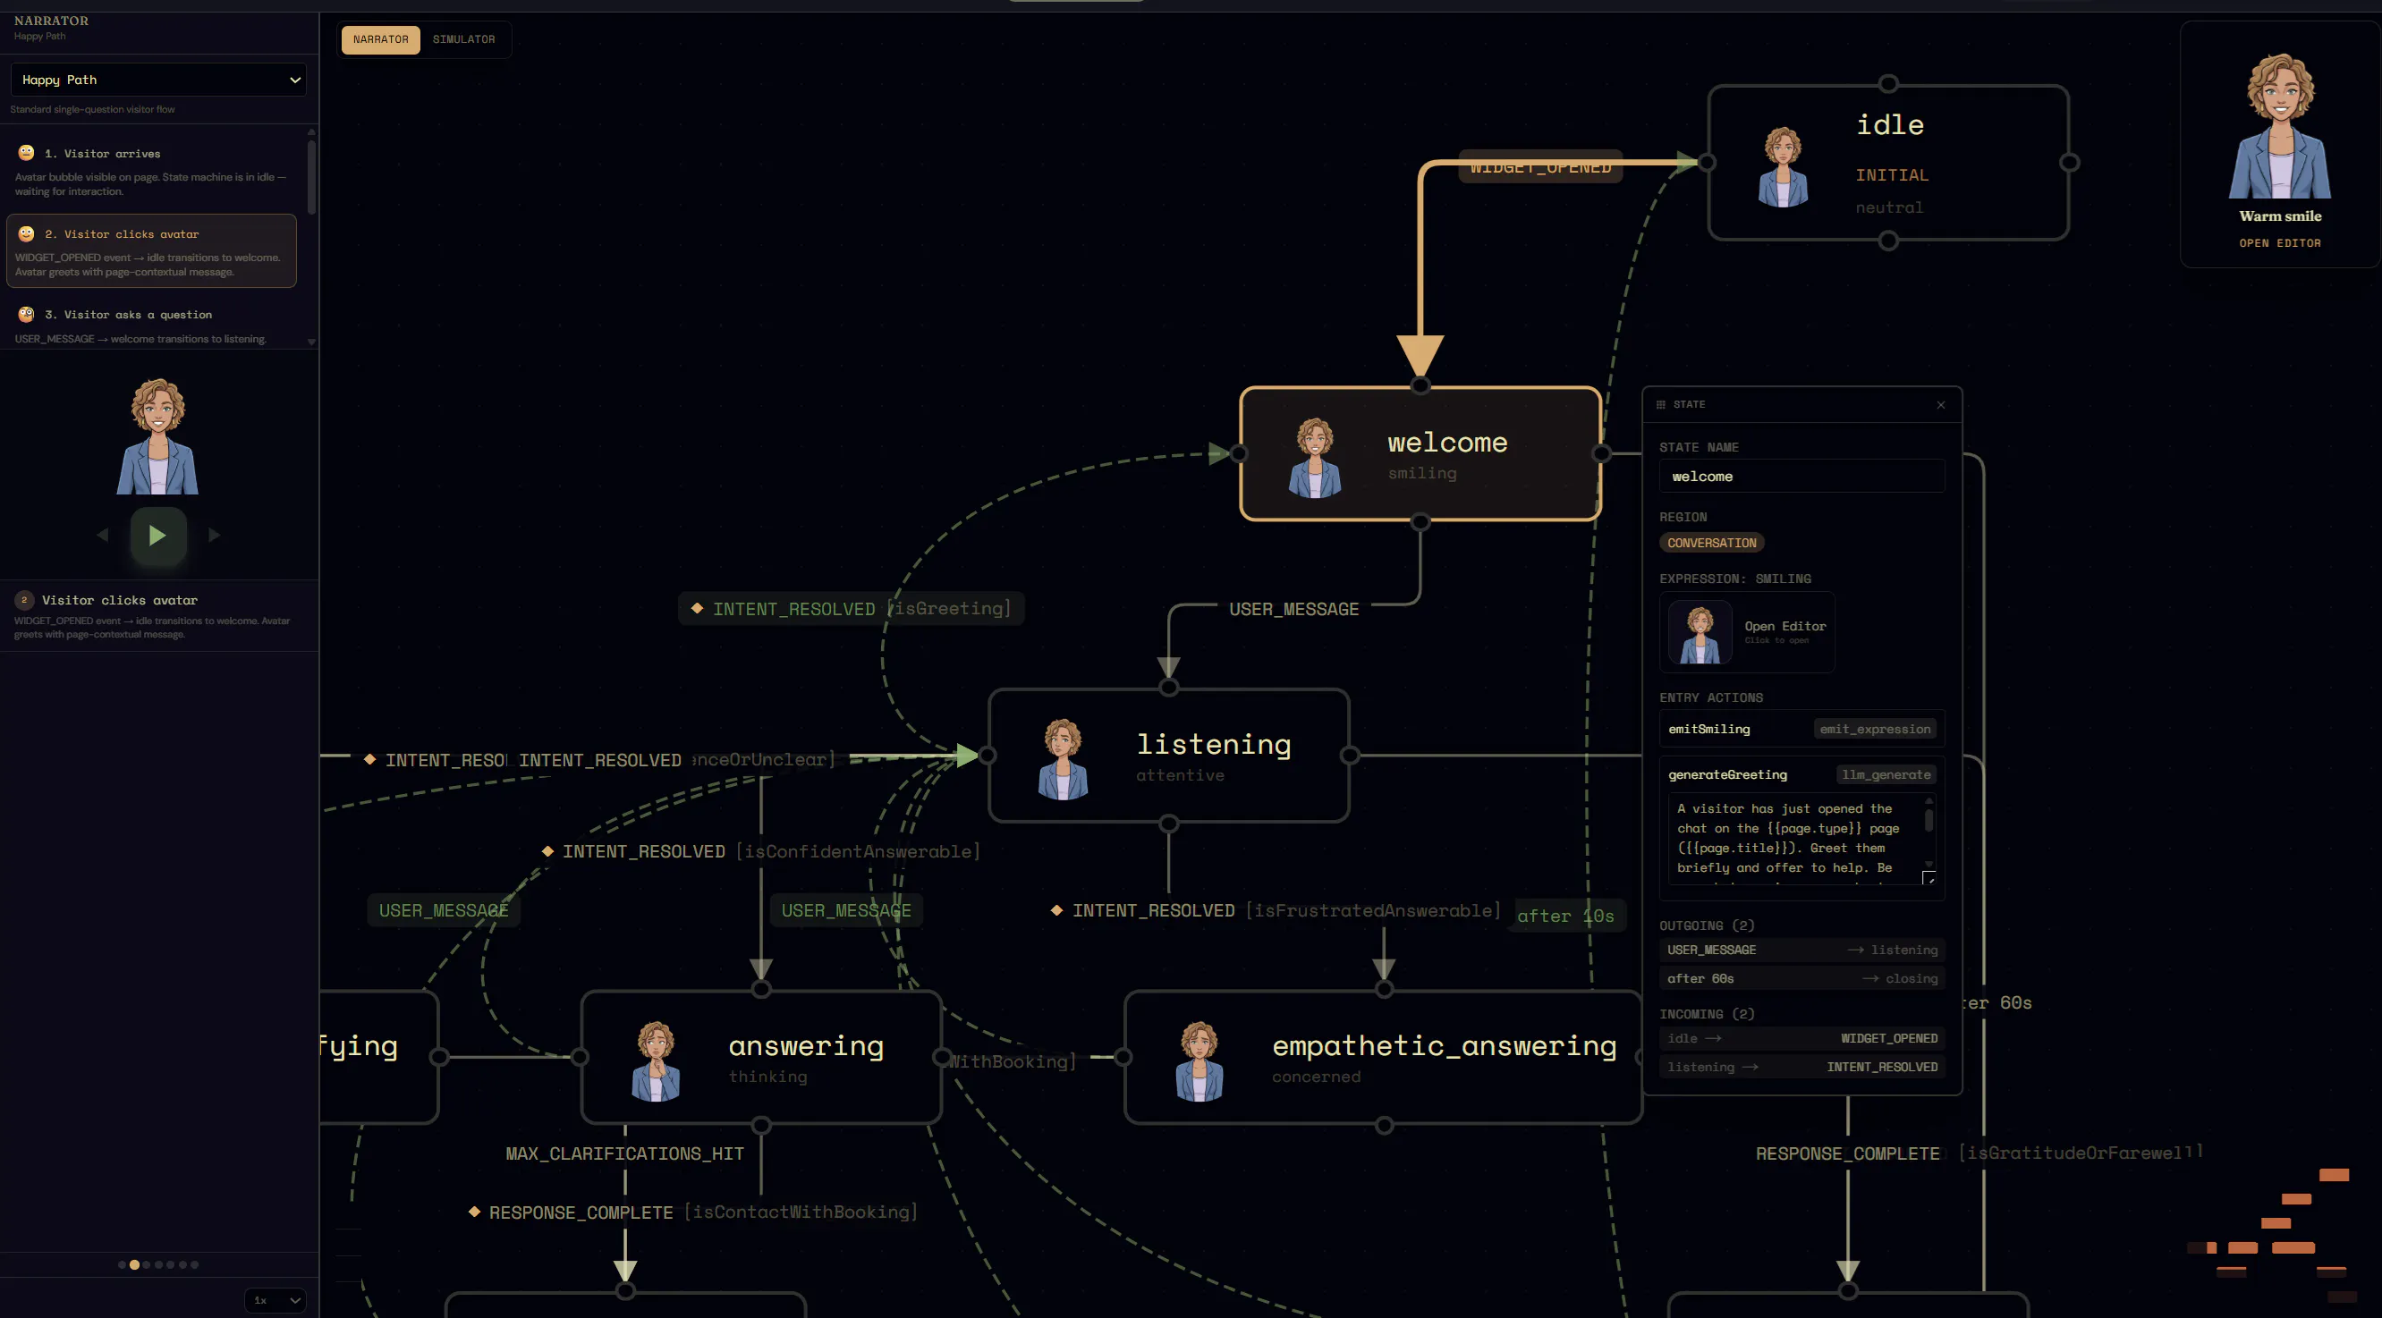The height and width of the screenshot is (1318, 2382).
Task: Click the listening node bottom connection port
Action: [1169, 823]
